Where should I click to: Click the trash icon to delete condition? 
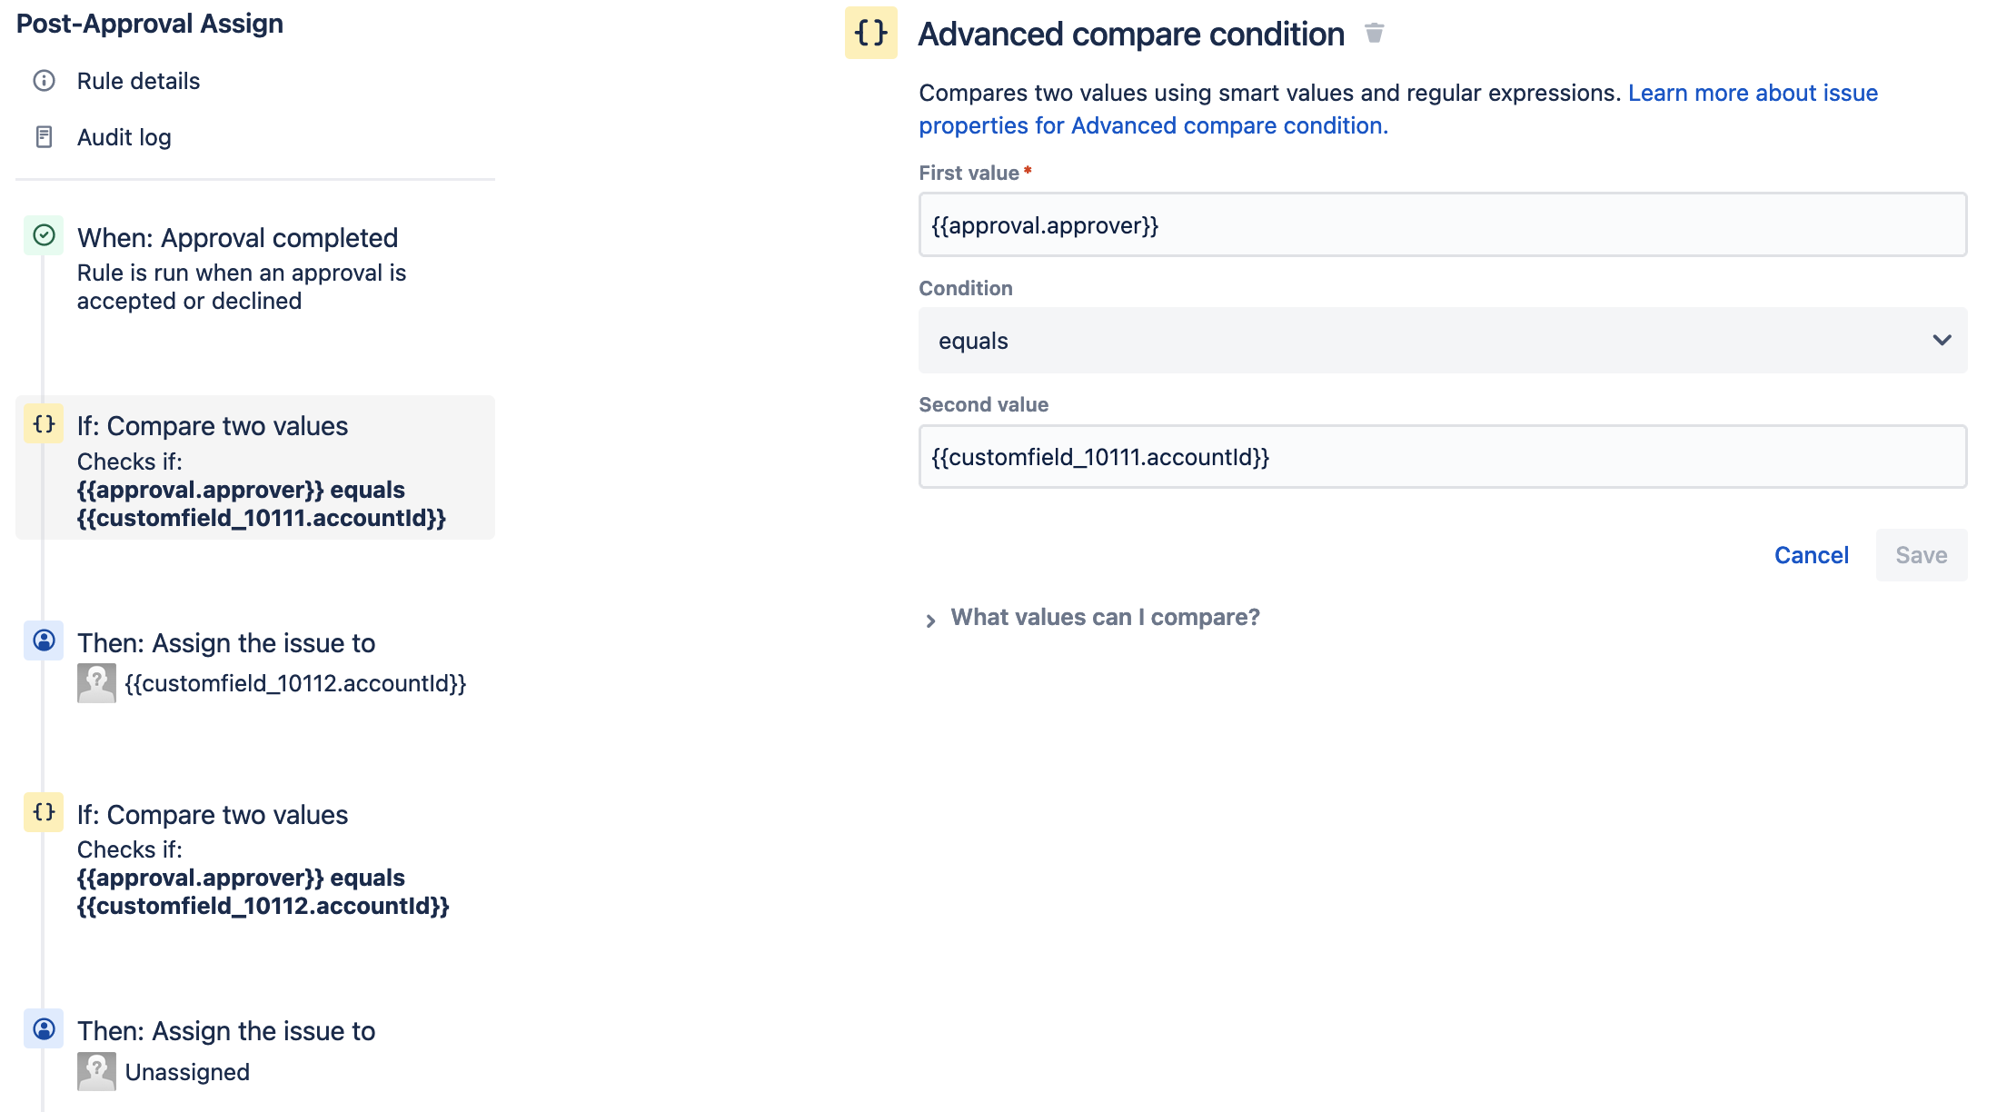pos(1374,34)
